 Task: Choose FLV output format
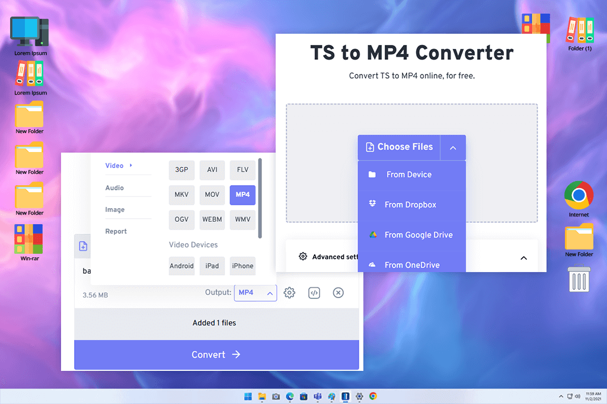(x=242, y=170)
